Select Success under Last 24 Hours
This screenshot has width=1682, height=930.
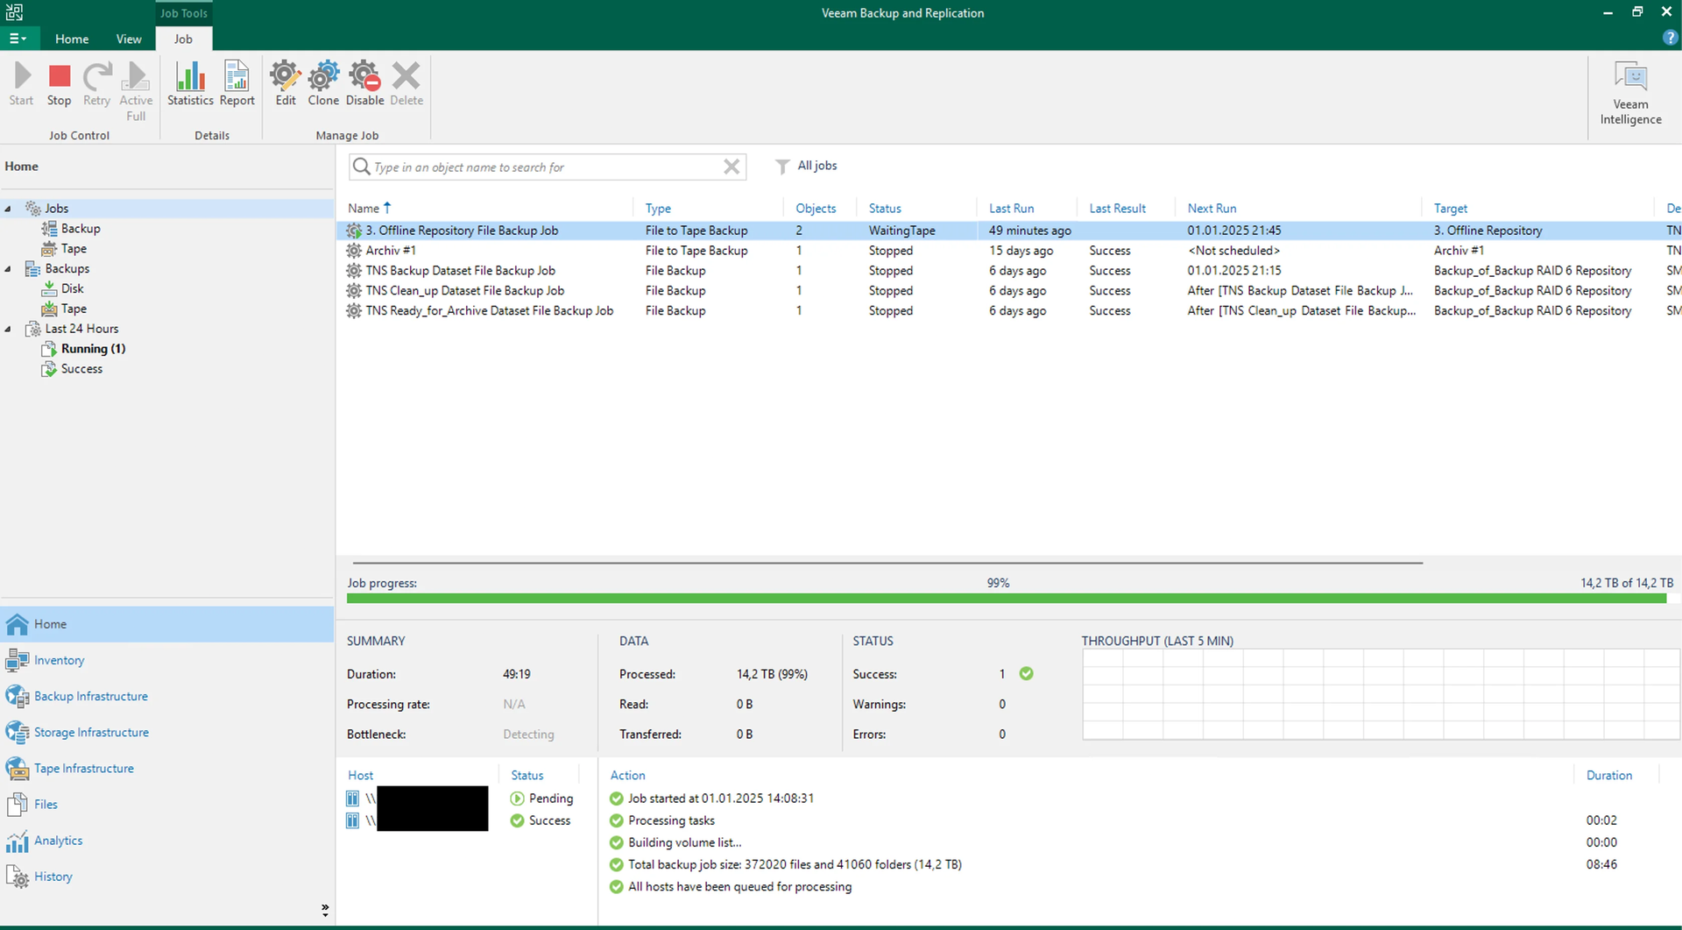coord(81,369)
